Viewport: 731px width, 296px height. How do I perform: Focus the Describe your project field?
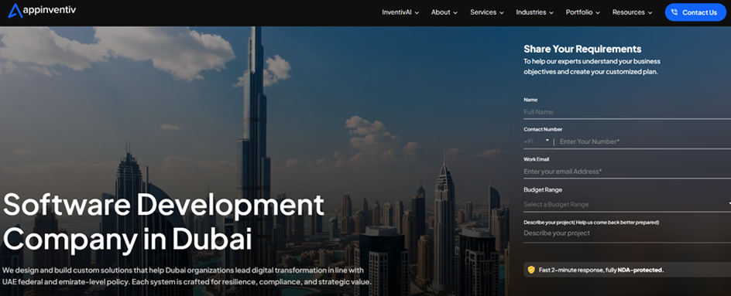[x=627, y=233]
